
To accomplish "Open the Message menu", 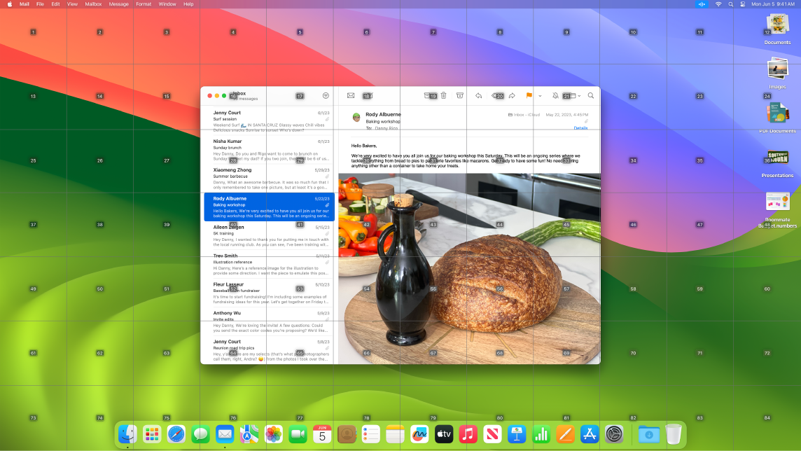I will pos(118,4).
